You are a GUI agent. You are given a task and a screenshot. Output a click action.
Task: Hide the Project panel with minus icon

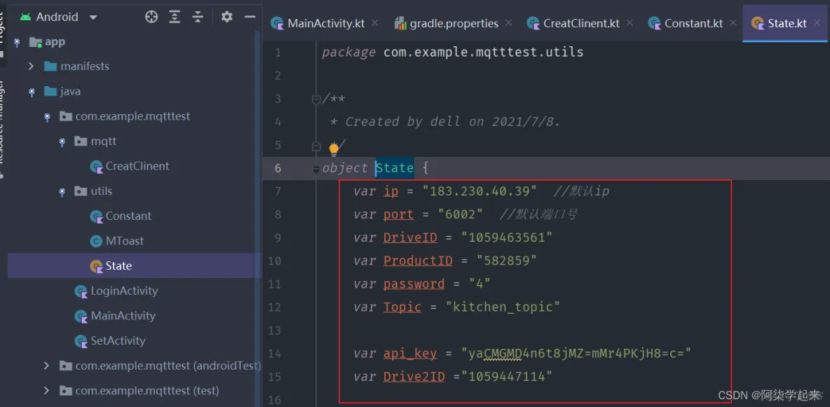(x=250, y=17)
